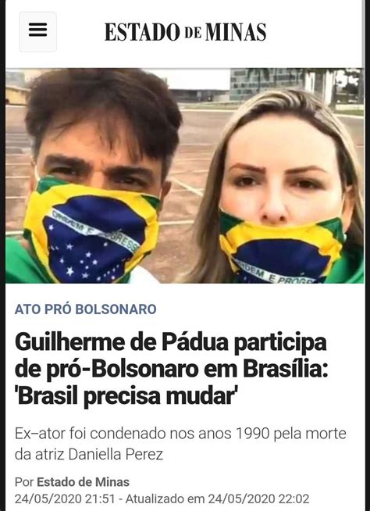The image size is (370, 511).
Task: Go to the Estado de Minas homepage logo
Action: [x=185, y=32]
